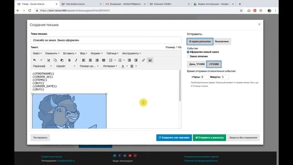Viewport: 293px width, 165px height.
Task: Open the Параграф format dropdown
Action: [x=42, y=66]
